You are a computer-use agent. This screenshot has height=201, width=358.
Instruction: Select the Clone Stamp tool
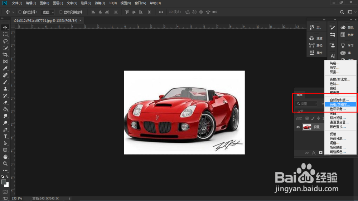click(x=5, y=89)
